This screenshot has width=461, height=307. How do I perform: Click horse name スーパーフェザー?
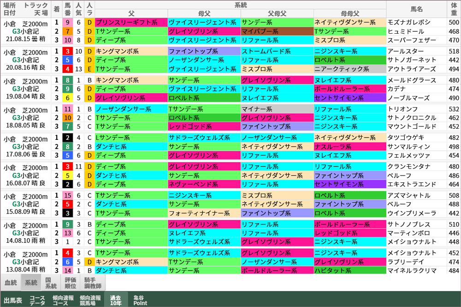click(412, 40)
